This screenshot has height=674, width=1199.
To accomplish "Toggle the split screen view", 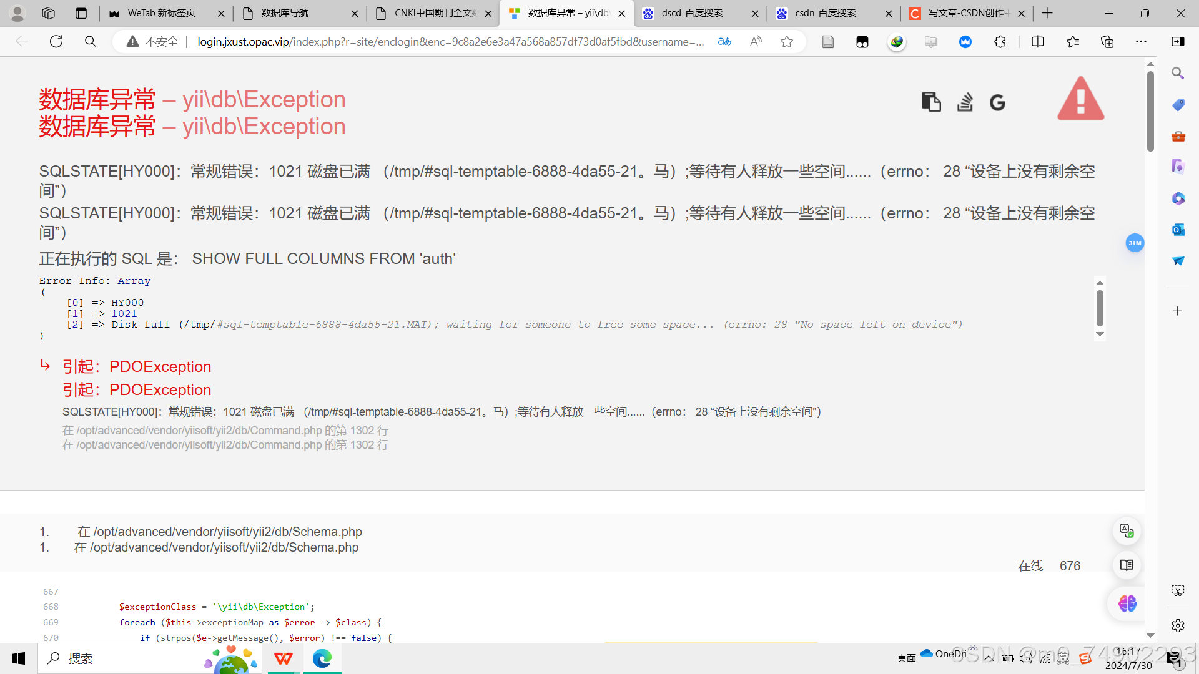I will (1038, 42).
